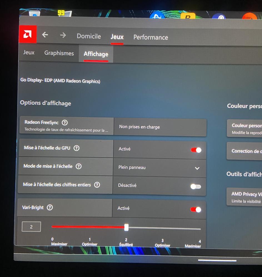Screen dimensions: 262x277
Task: Disable the GPU scaling toggle
Action: [x=196, y=150]
